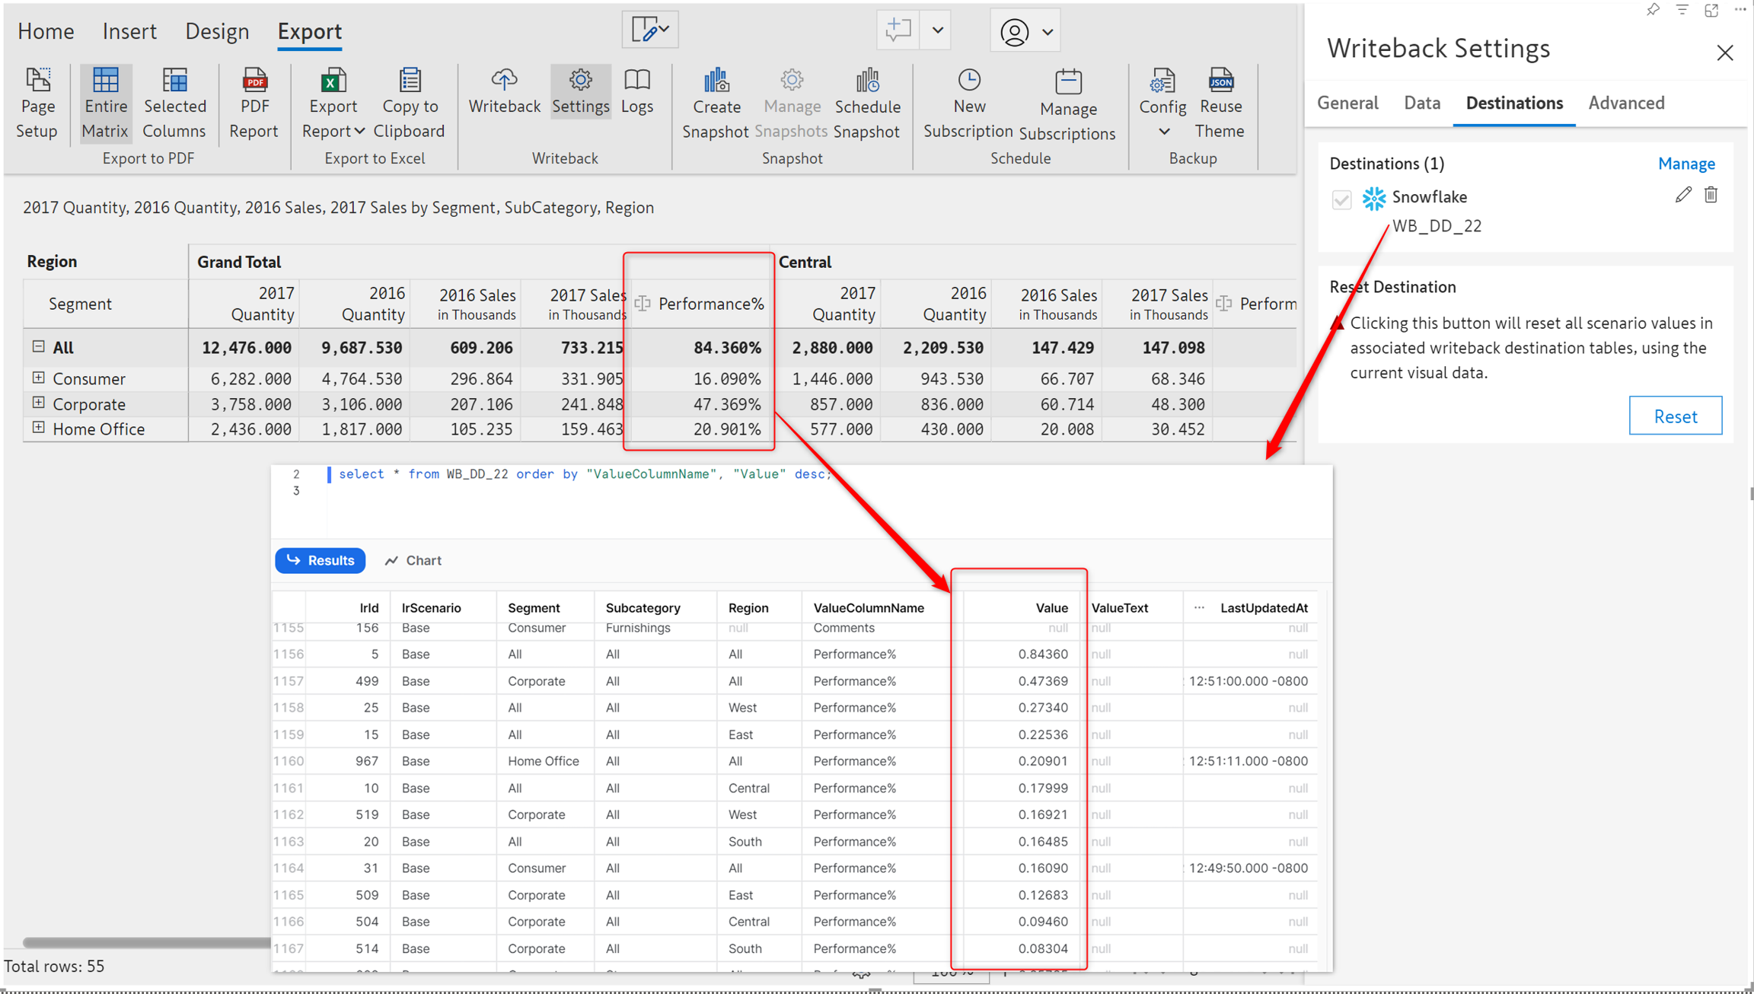Open Schedule Snapshot tool
This screenshot has height=994, width=1754.
click(x=866, y=81)
